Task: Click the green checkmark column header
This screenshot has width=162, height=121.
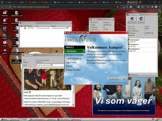Action: [21, 26]
